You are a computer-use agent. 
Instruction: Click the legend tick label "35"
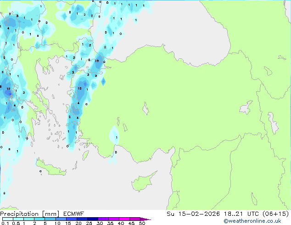tap(110, 223)
